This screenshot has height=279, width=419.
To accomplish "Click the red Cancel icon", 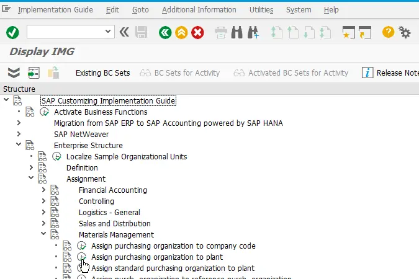I will click(197, 33).
